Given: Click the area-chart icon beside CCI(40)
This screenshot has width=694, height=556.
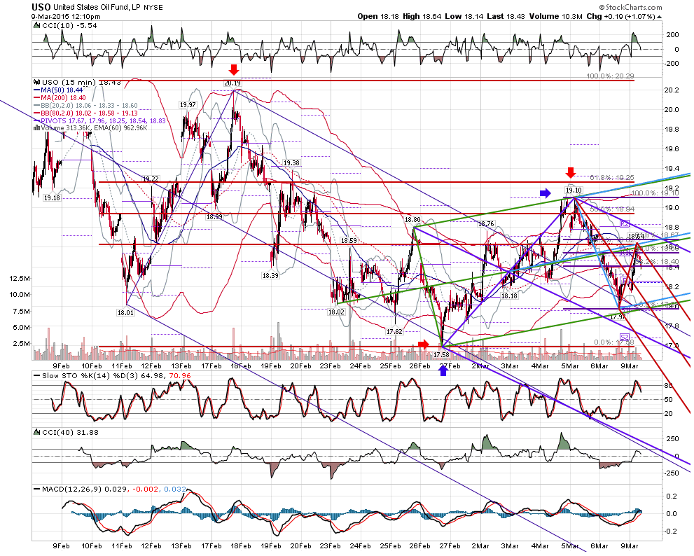Looking at the screenshot, I should tap(37, 432).
